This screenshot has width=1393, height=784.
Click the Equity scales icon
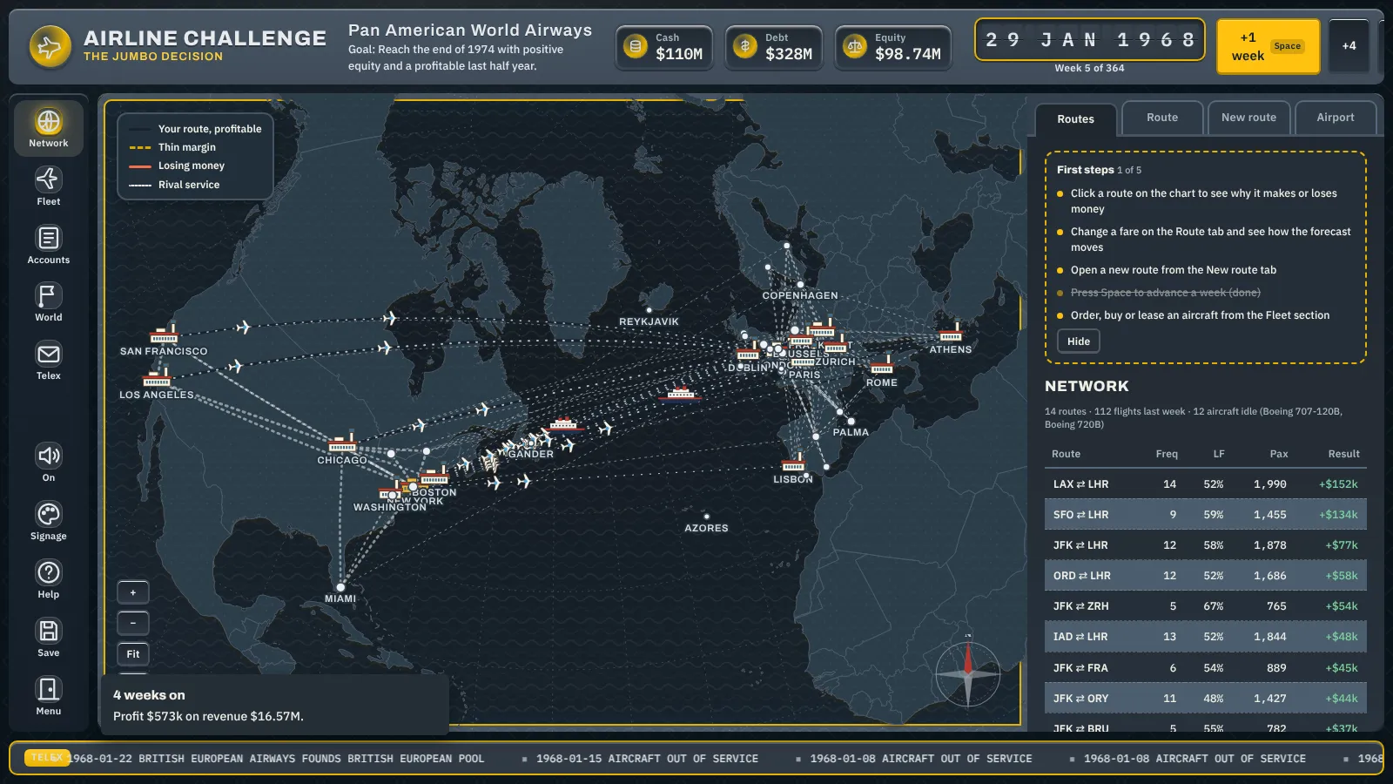(x=855, y=46)
